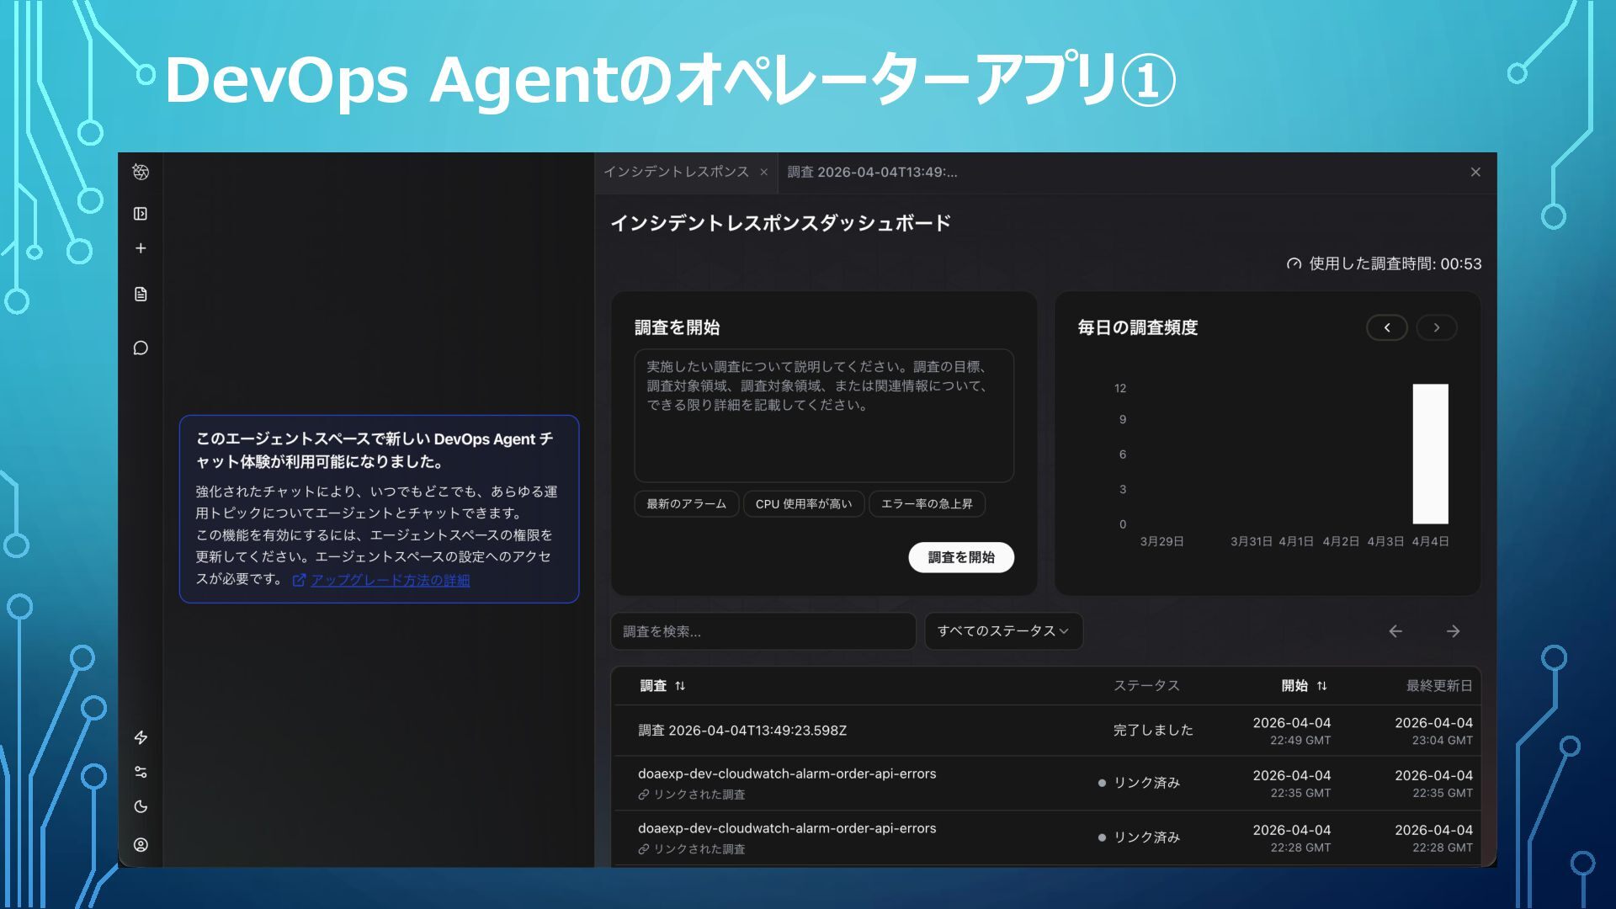Open the user profile icon
The height and width of the screenshot is (909, 1616).
141,844
